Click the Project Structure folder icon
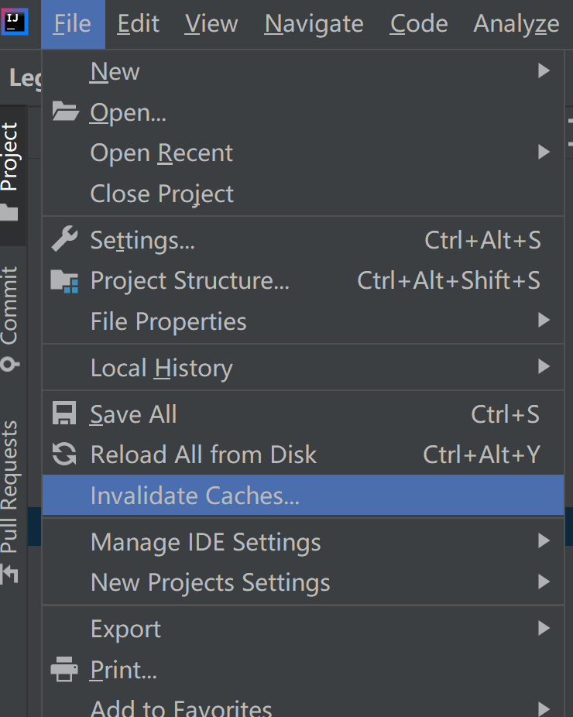 (65, 280)
